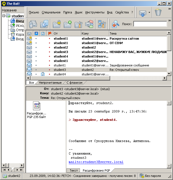The height and width of the screenshot is (180, 173).
Task: Open folder properties wrench icon
Action: point(79,24)
